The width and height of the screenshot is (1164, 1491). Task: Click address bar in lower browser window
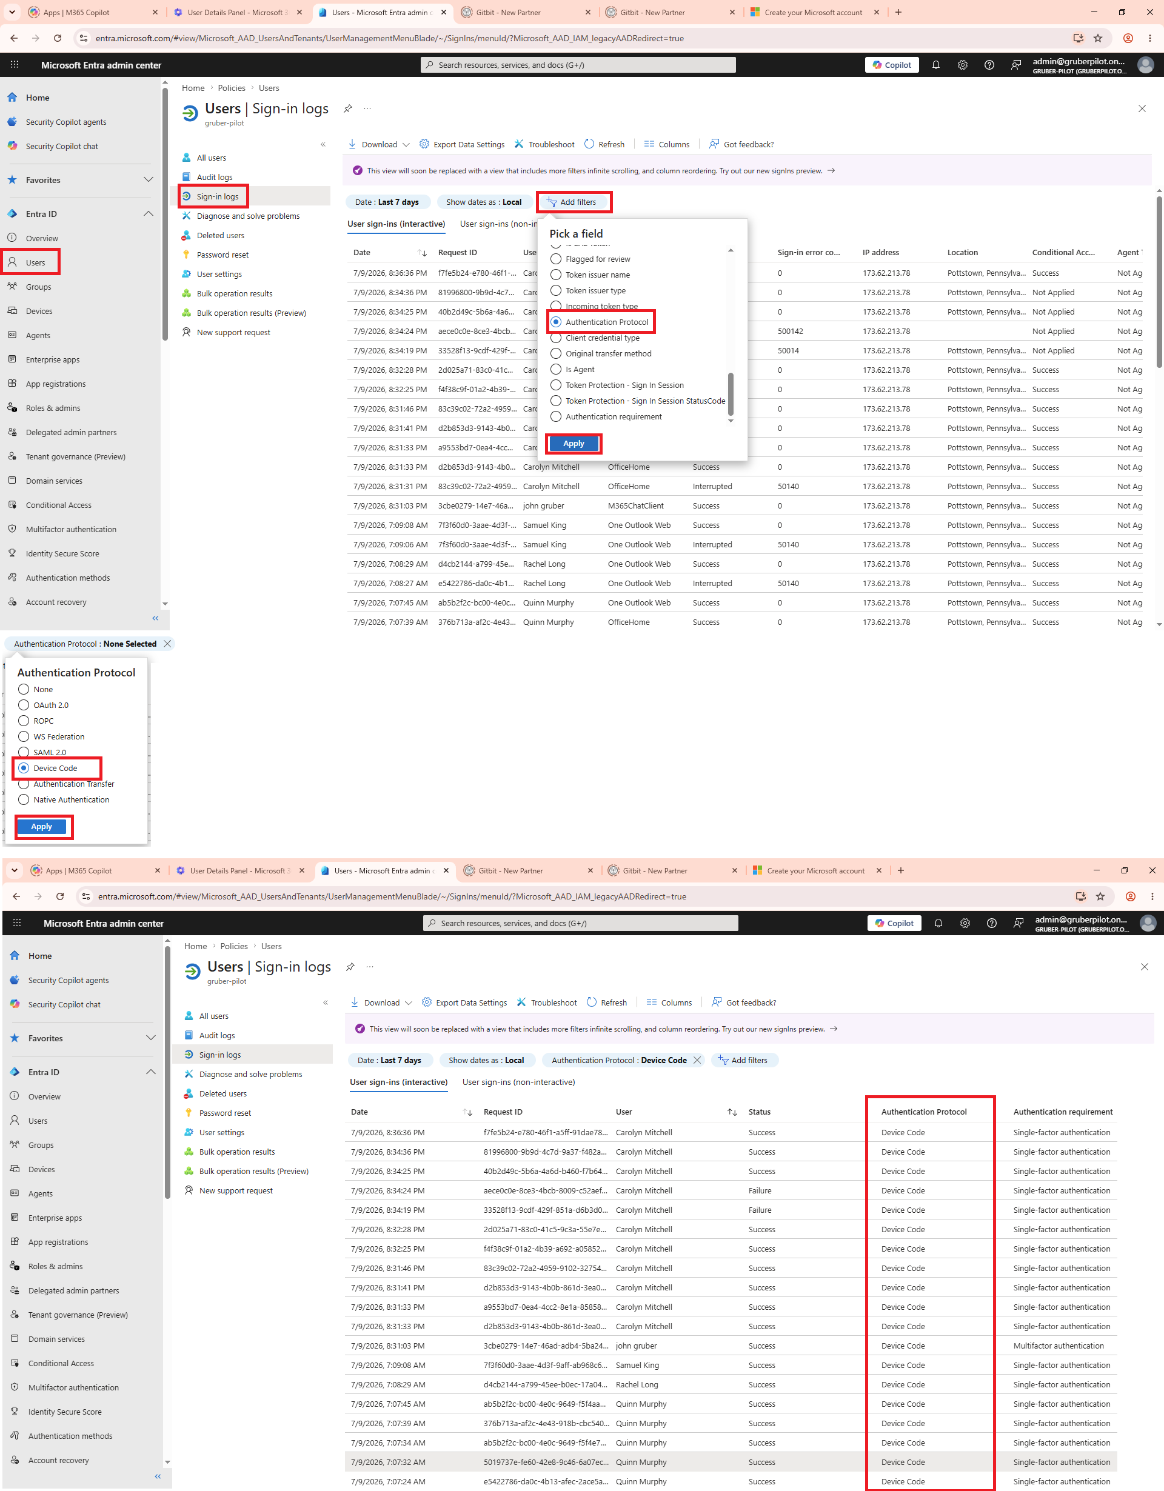click(x=580, y=896)
